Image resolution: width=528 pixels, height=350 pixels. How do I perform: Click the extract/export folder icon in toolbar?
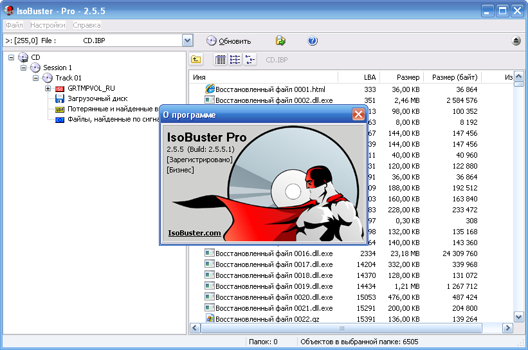pos(280,41)
